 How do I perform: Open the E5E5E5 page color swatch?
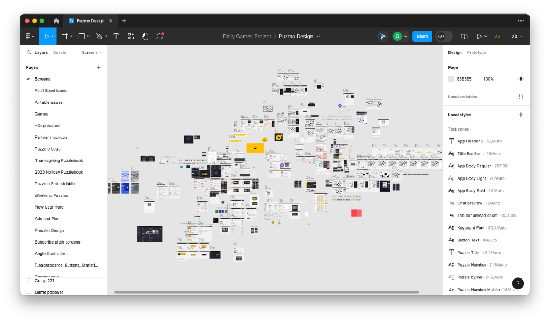point(451,78)
